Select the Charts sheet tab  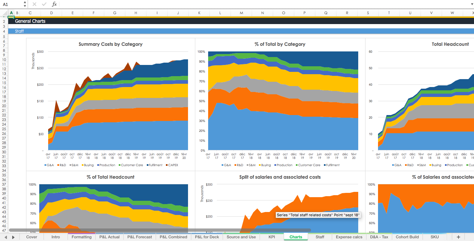(296, 237)
